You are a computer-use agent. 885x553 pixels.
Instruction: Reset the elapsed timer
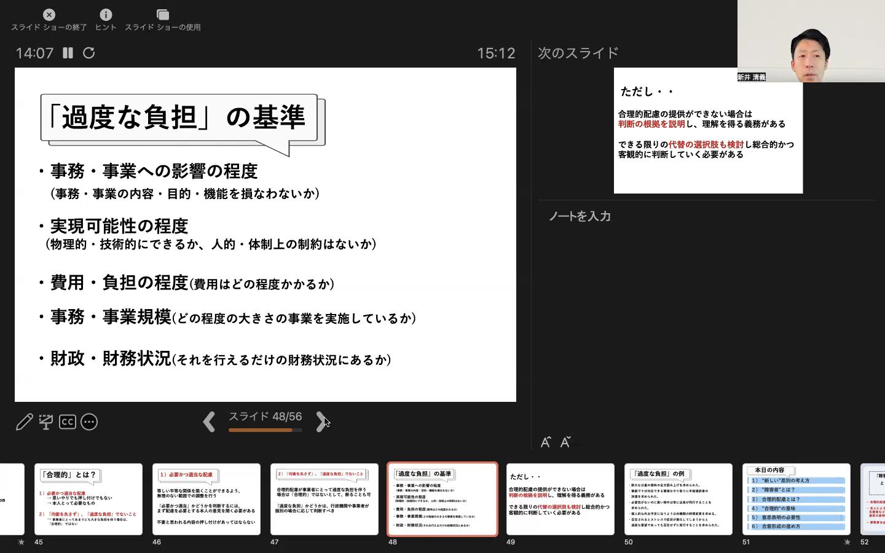tap(89, 53)
